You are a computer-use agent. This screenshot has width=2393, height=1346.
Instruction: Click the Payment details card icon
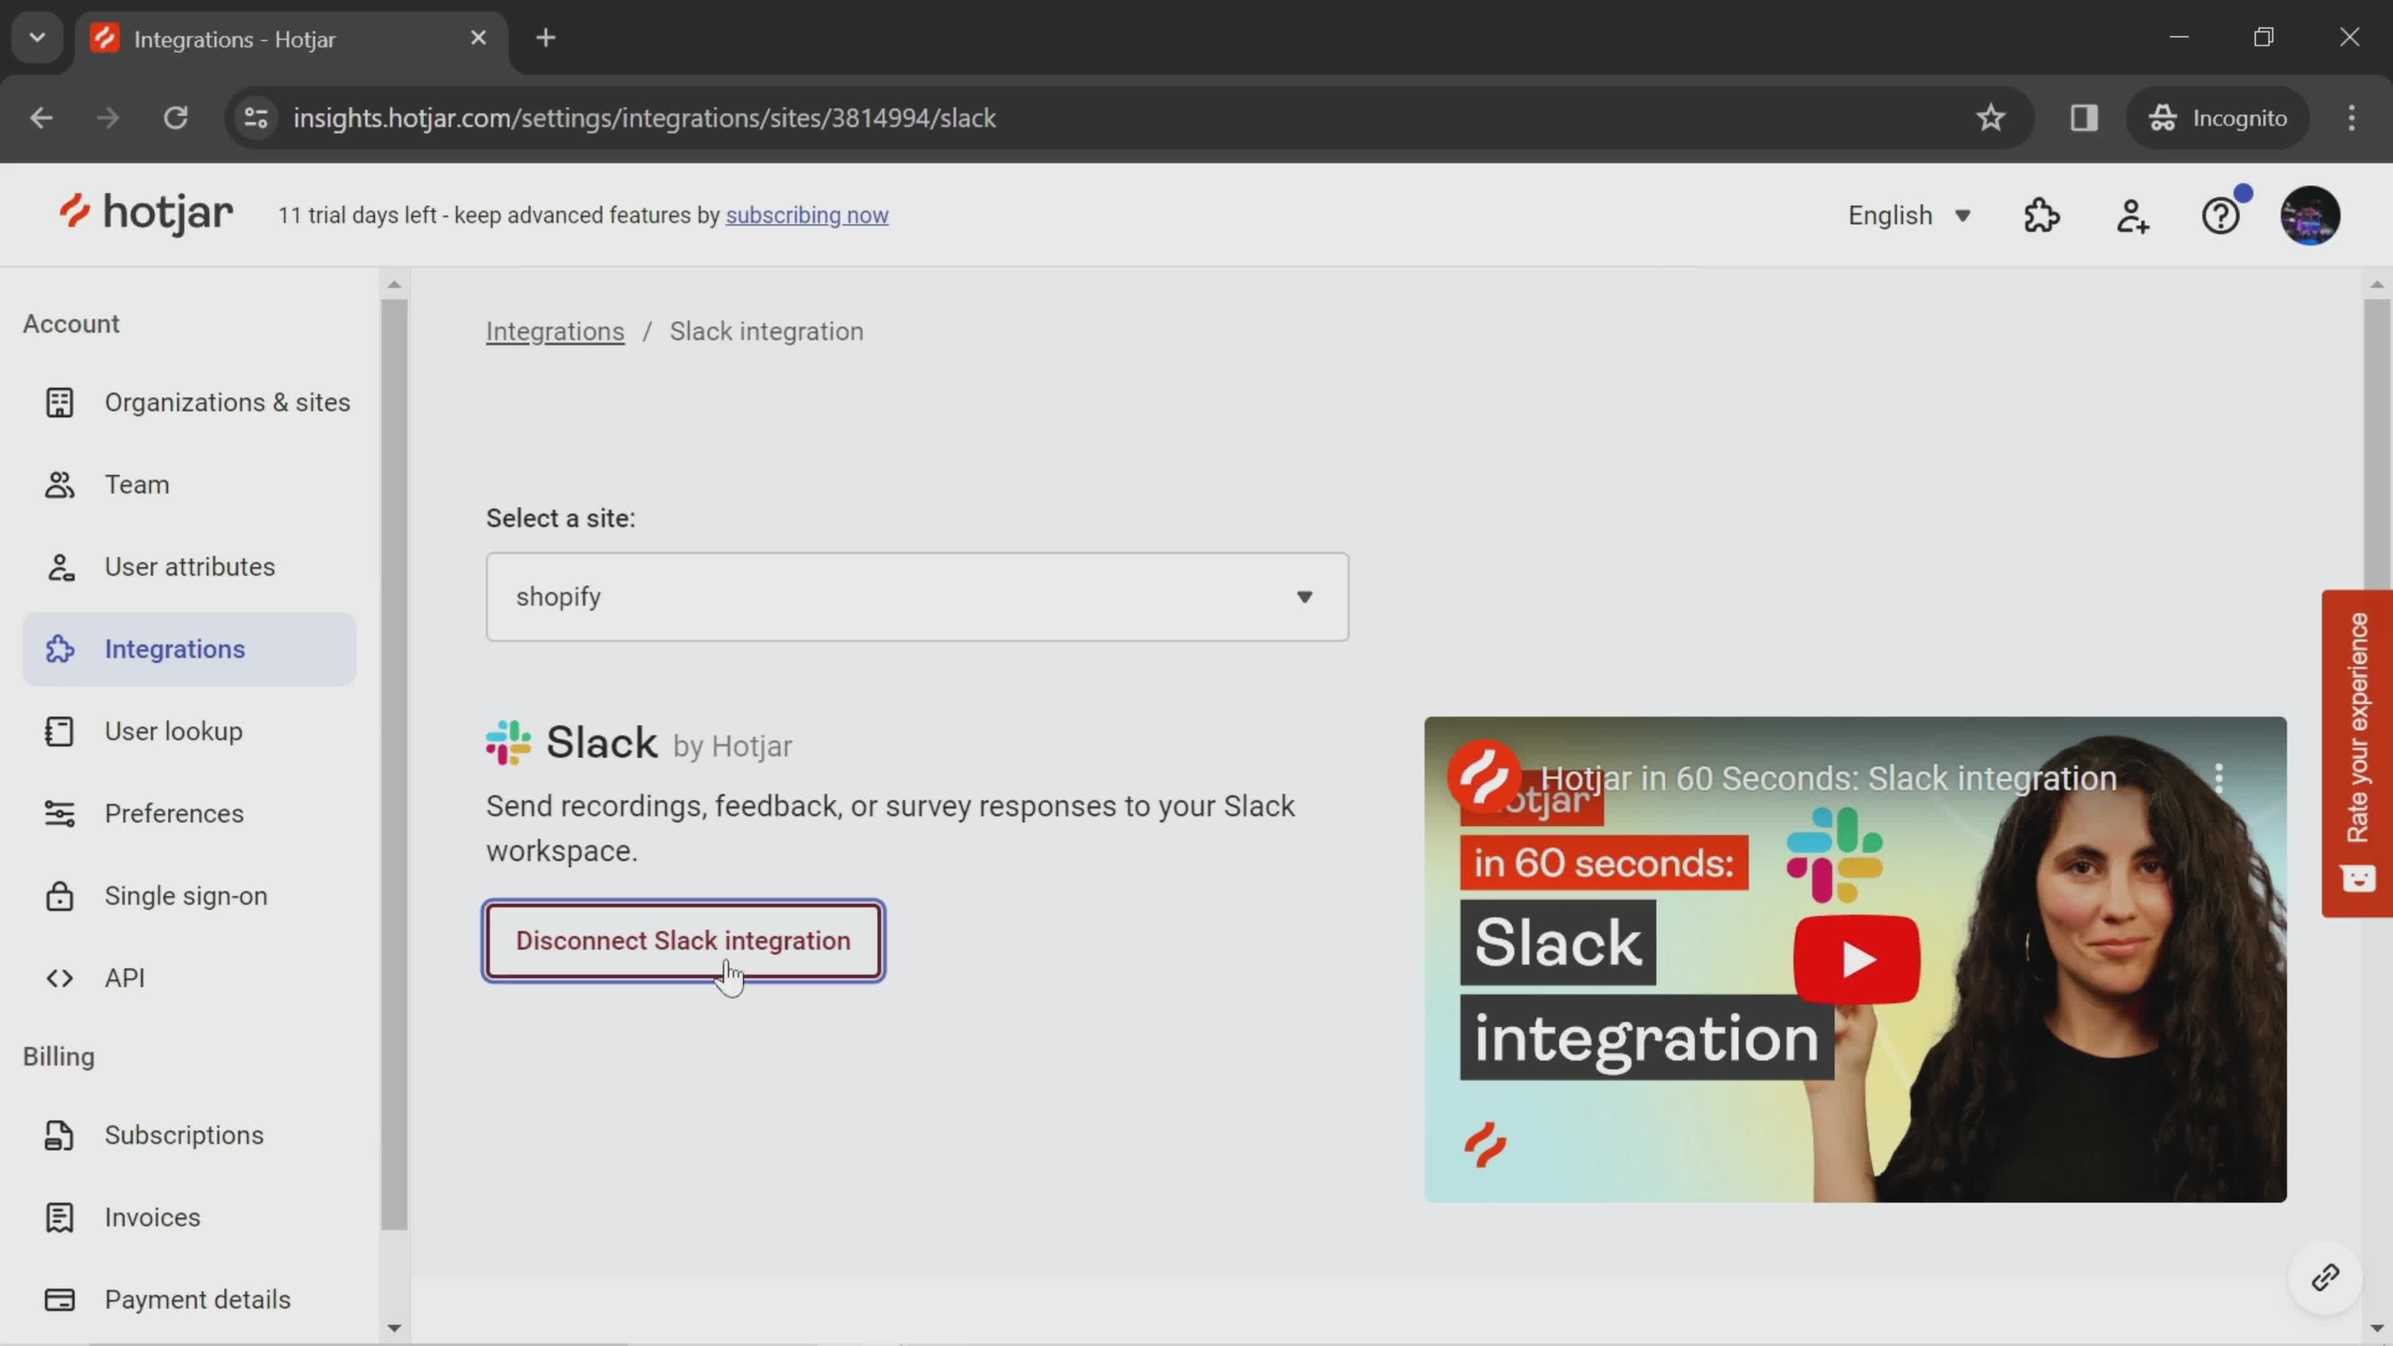coord(59,1299)
